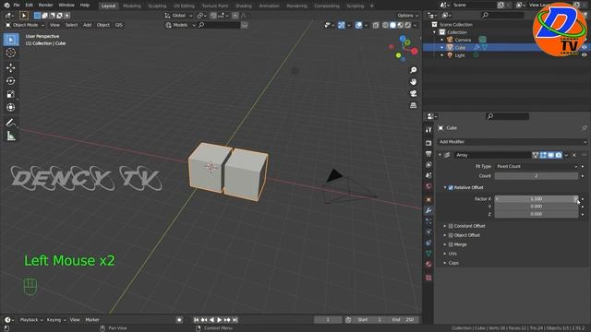Open the Fit Type Fixed Count dropdown
This screenshot has width=591, height=332.
click(x=537, y=166)
